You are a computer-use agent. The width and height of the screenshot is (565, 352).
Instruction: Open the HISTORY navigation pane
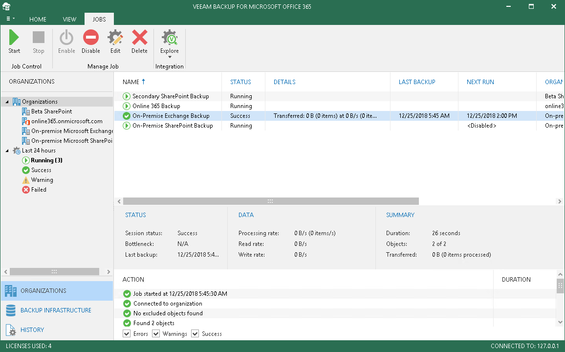click(x=57, y=330)
